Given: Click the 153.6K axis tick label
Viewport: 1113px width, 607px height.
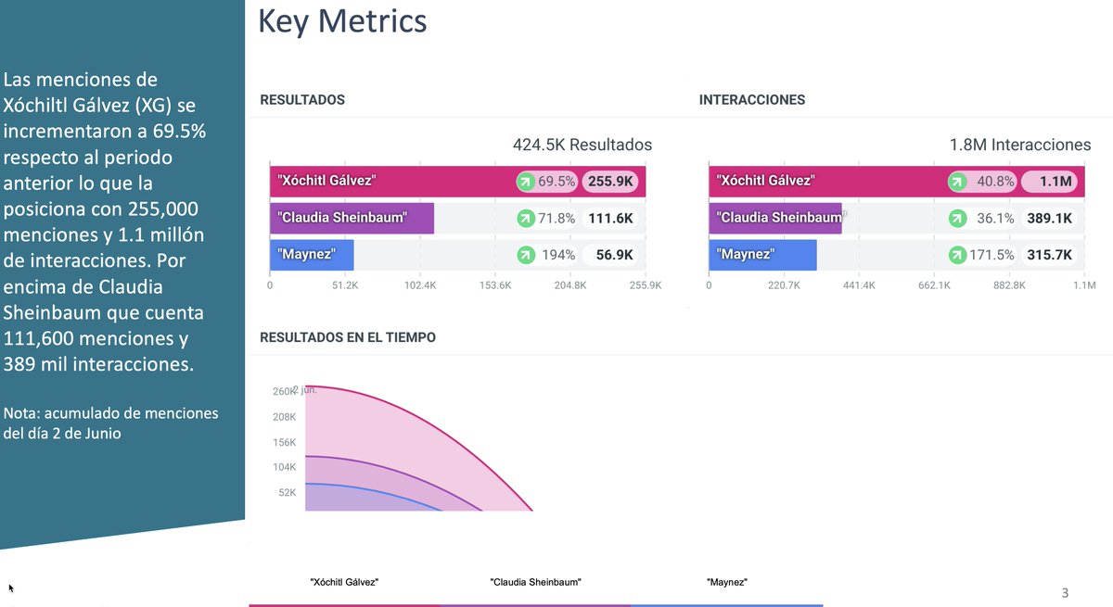Looking at the screenshot, I should click(x=494, y=285).
